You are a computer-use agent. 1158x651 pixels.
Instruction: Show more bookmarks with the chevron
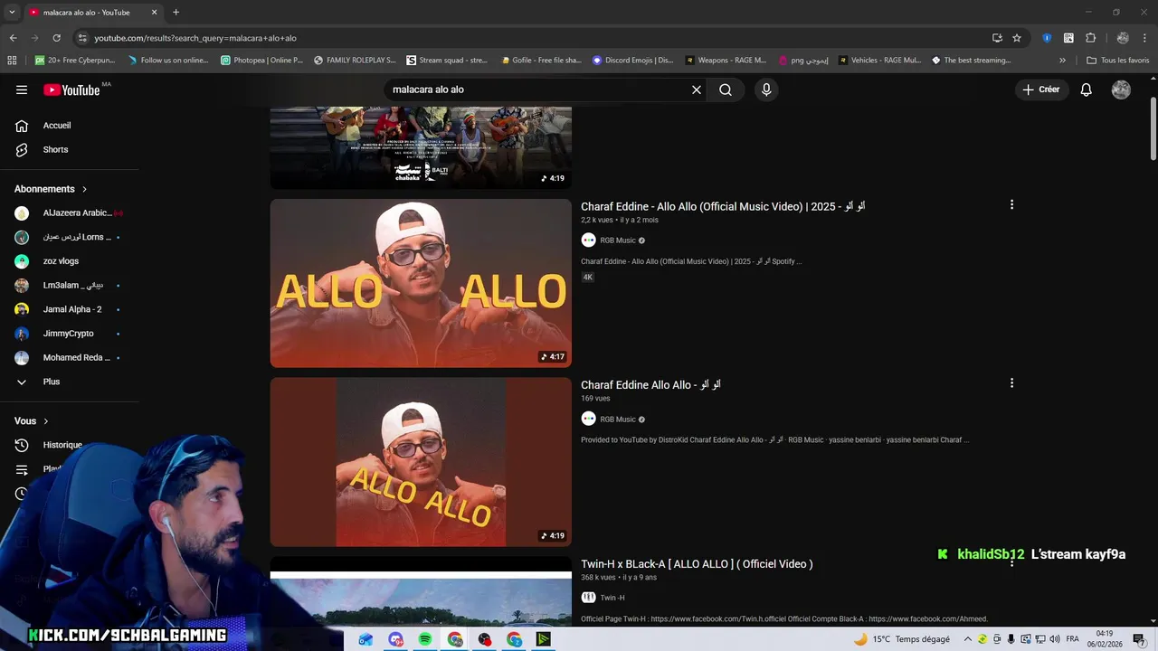1062,61
